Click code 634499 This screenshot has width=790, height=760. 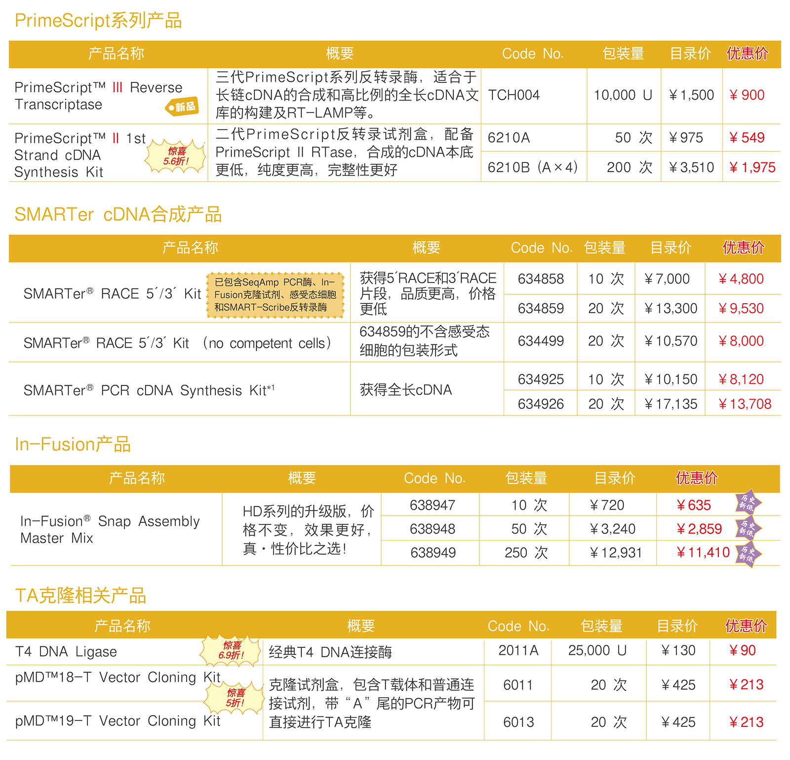(541, 341)
